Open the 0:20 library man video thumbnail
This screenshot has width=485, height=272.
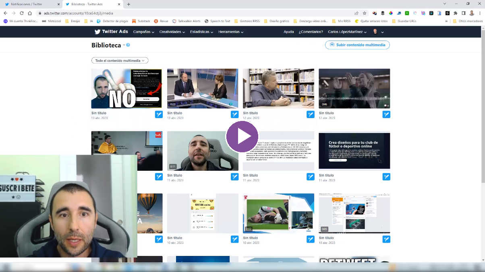[278, 88]
